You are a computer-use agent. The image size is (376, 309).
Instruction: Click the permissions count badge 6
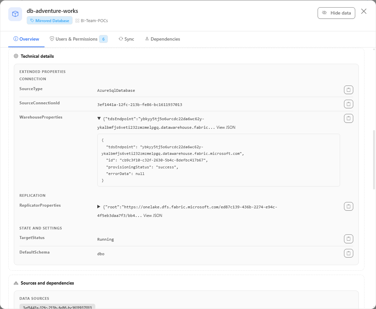pos(103,39)
